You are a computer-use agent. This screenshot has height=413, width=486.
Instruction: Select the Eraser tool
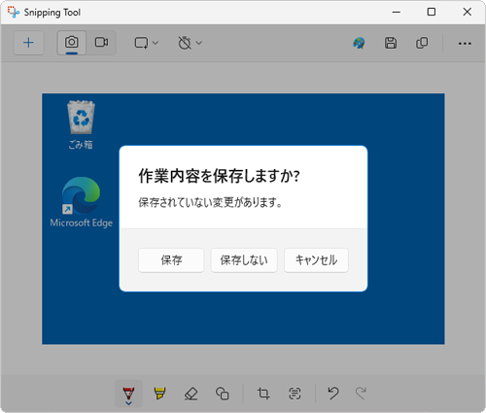(x=191, y=394)
